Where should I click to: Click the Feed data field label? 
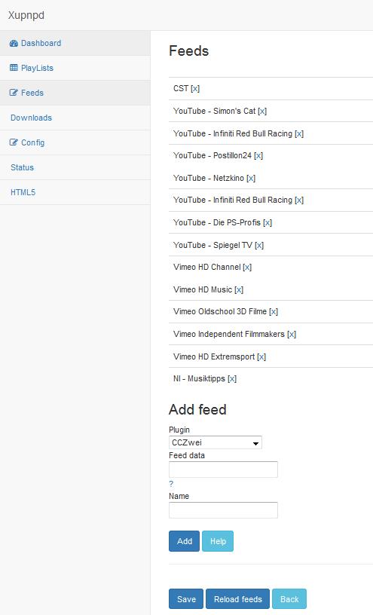pyautogui.click(x=187, y=455)
